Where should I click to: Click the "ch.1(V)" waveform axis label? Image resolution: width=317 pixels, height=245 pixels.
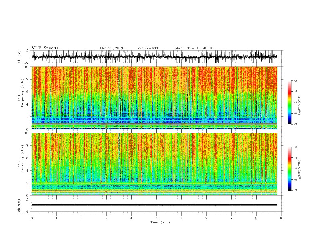19,57
